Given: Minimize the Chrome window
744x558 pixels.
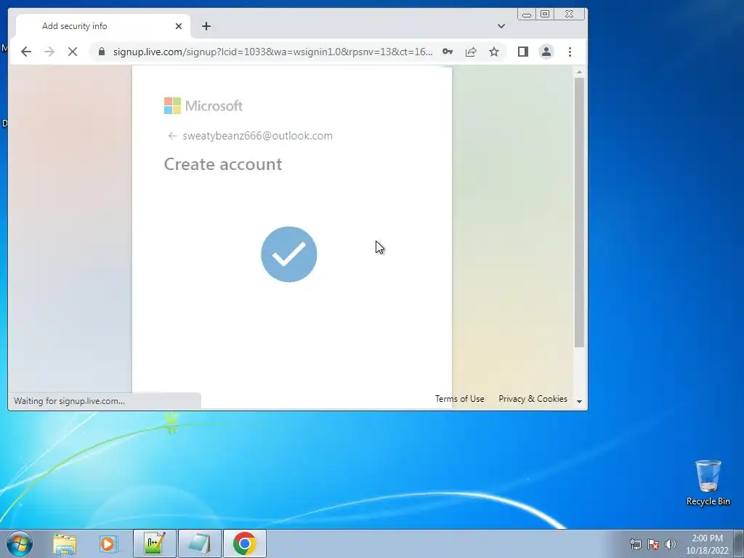Looking at the screenshot, I should click(x=527, y=15).
